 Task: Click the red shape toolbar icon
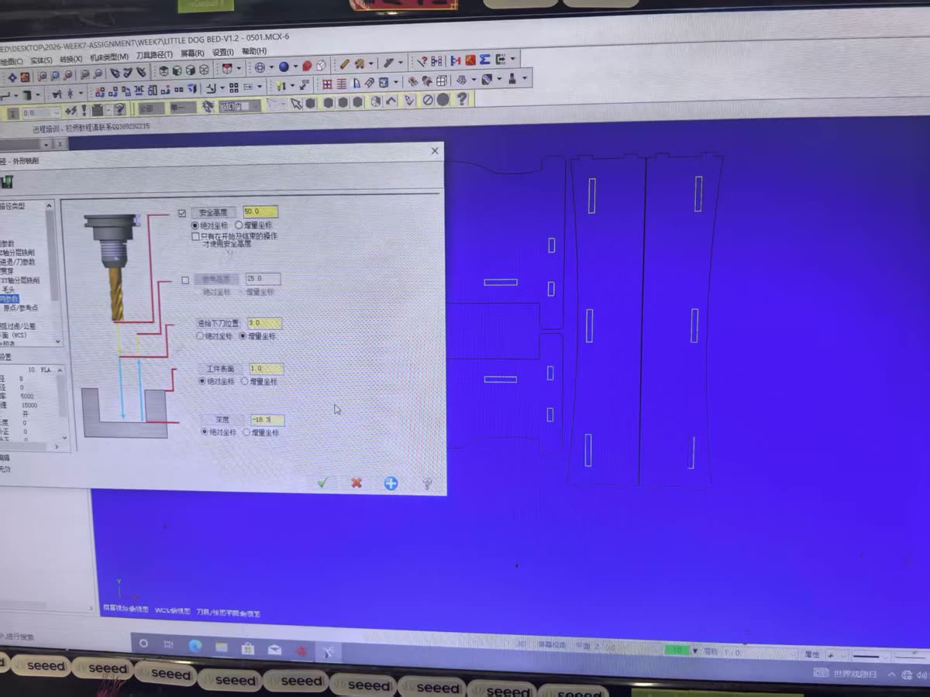pyautogui.click(x=308, y=65)
